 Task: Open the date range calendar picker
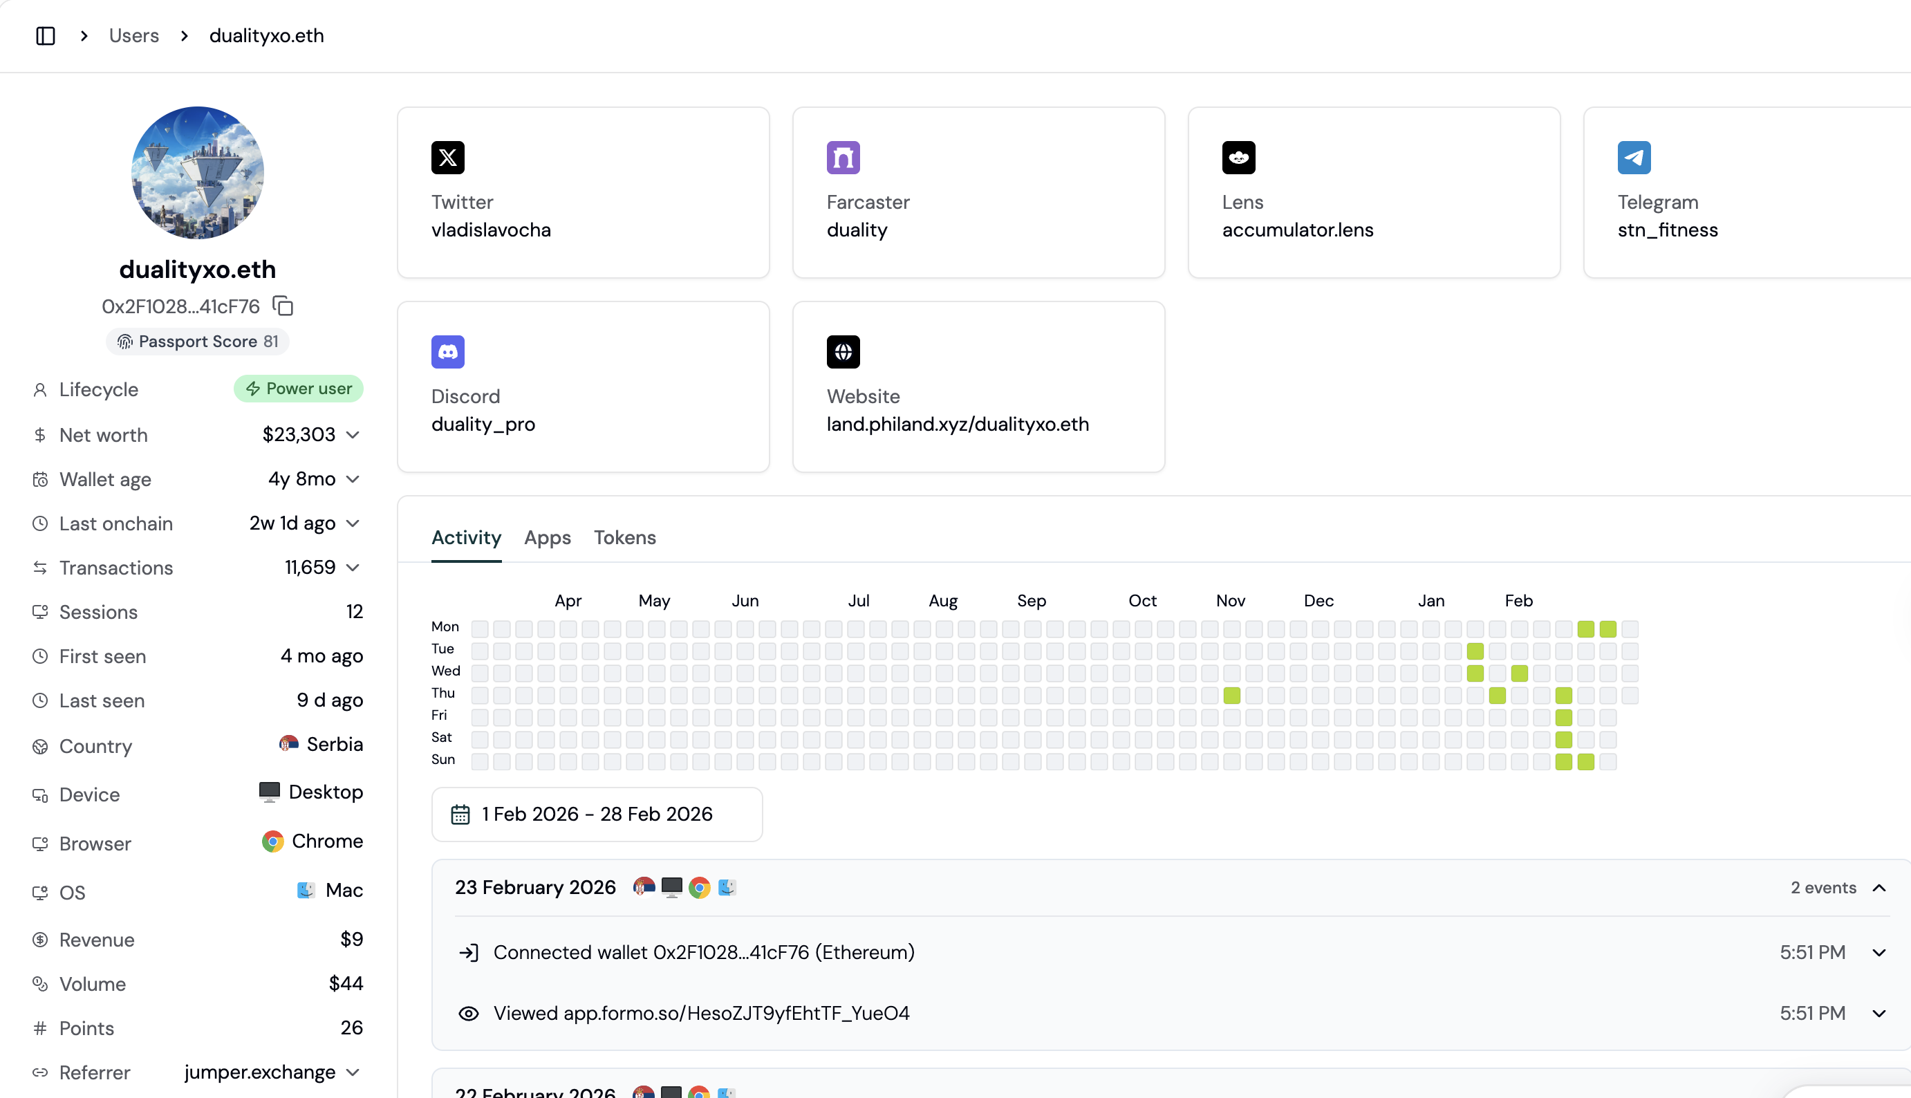coord(596,815)
